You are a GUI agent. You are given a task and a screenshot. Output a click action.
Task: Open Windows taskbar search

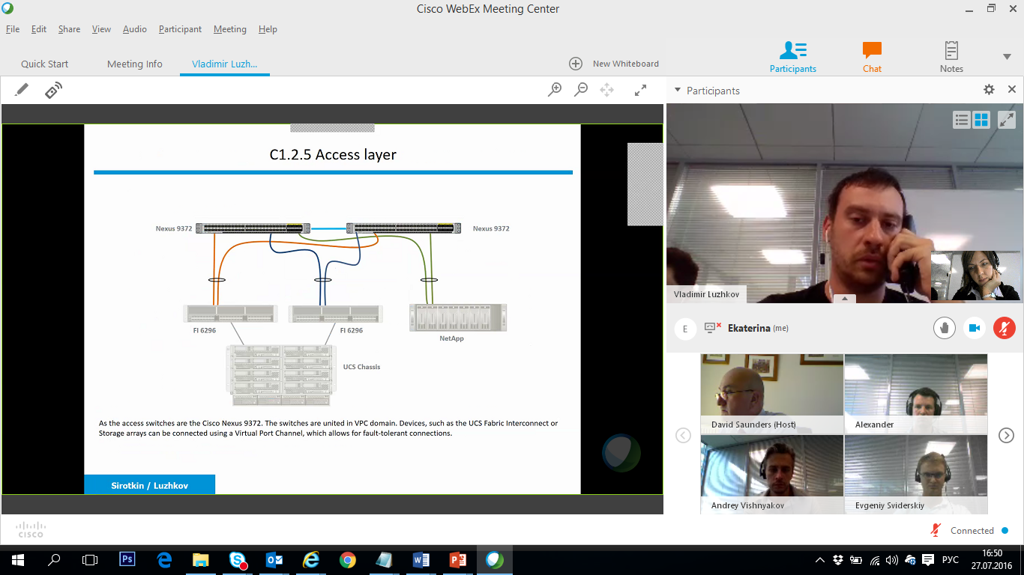coord(54,559)
